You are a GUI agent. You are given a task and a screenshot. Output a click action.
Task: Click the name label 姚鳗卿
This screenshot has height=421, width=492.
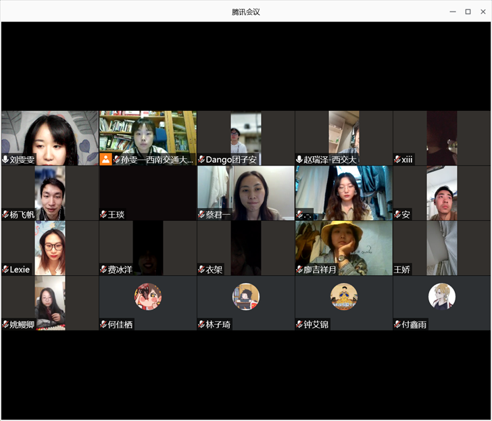(x=22, y=325)
